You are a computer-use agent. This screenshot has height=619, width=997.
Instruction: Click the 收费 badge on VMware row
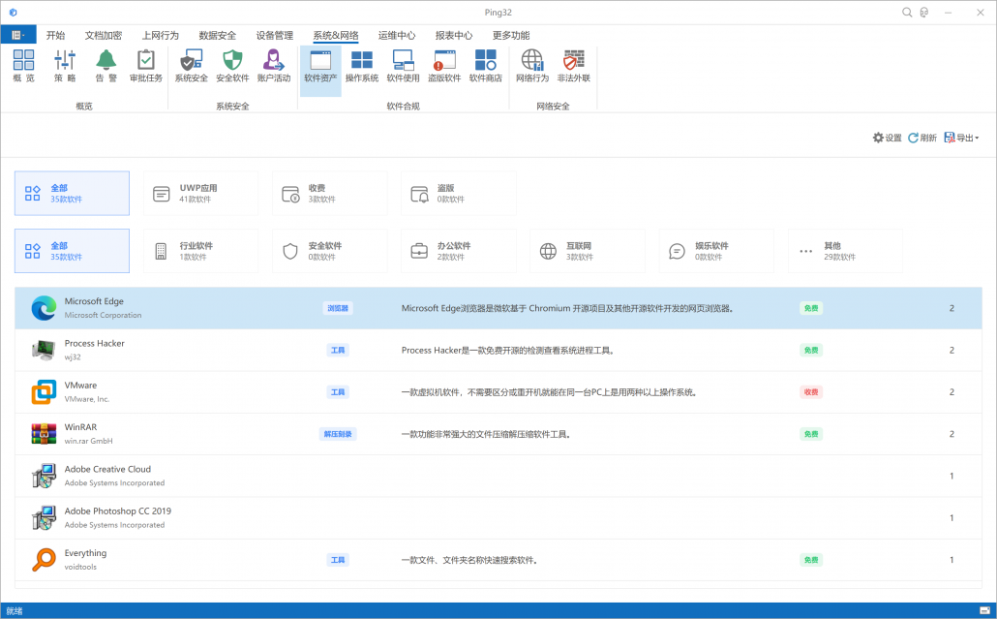coord(811,392)
